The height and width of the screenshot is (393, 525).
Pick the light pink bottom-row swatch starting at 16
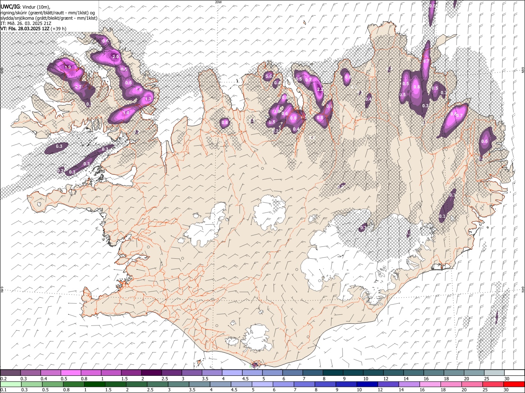point(429,384)
